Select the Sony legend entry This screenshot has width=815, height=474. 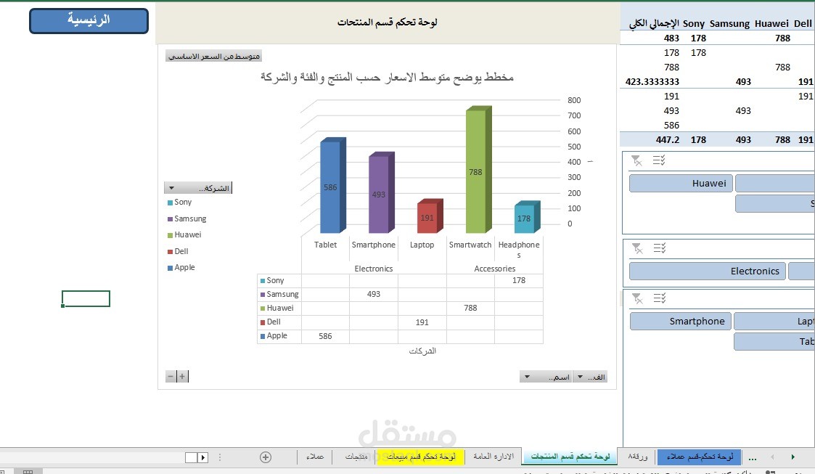click(x=179, y=203)
